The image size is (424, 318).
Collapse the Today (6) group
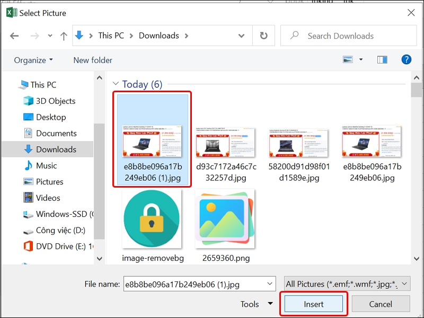click(x=116, y=84)
